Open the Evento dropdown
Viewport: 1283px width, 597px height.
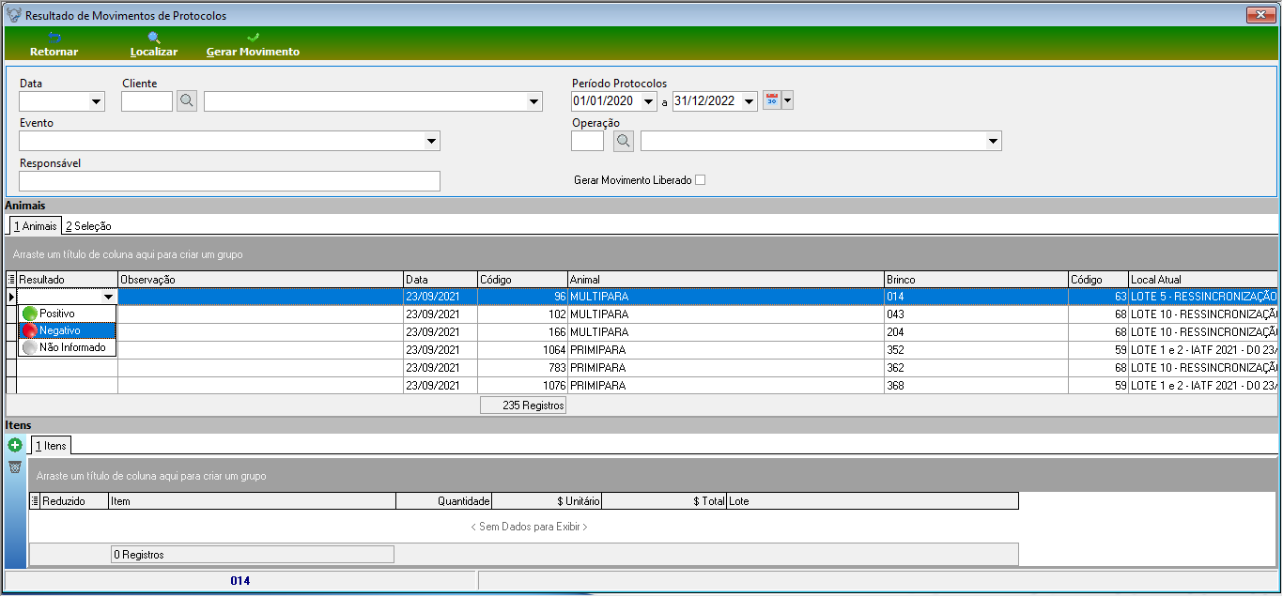click(432, 141)
